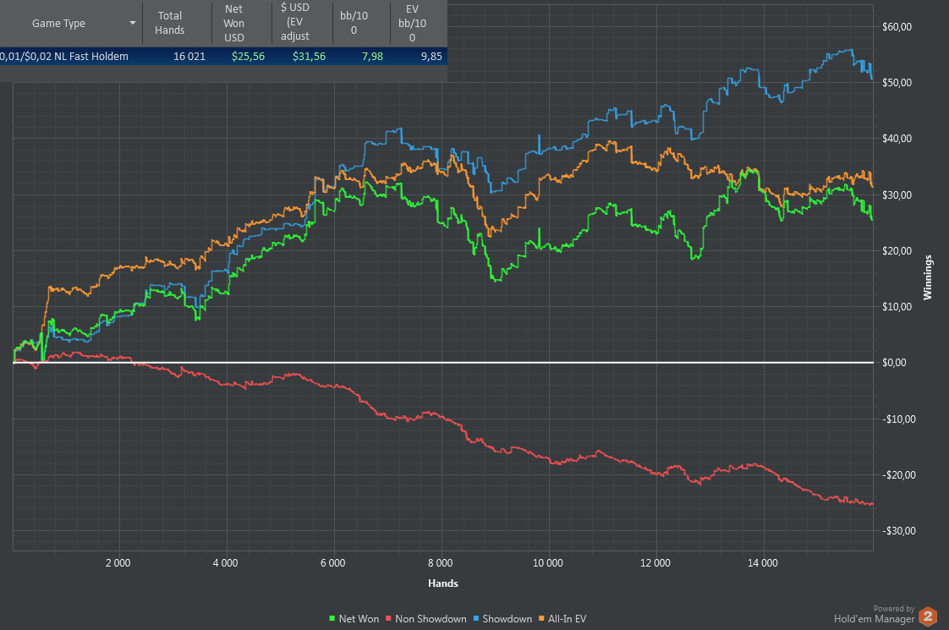Click the All-In EV legend label
Screen dimensions: 949x630
click(x=567, y=618)
